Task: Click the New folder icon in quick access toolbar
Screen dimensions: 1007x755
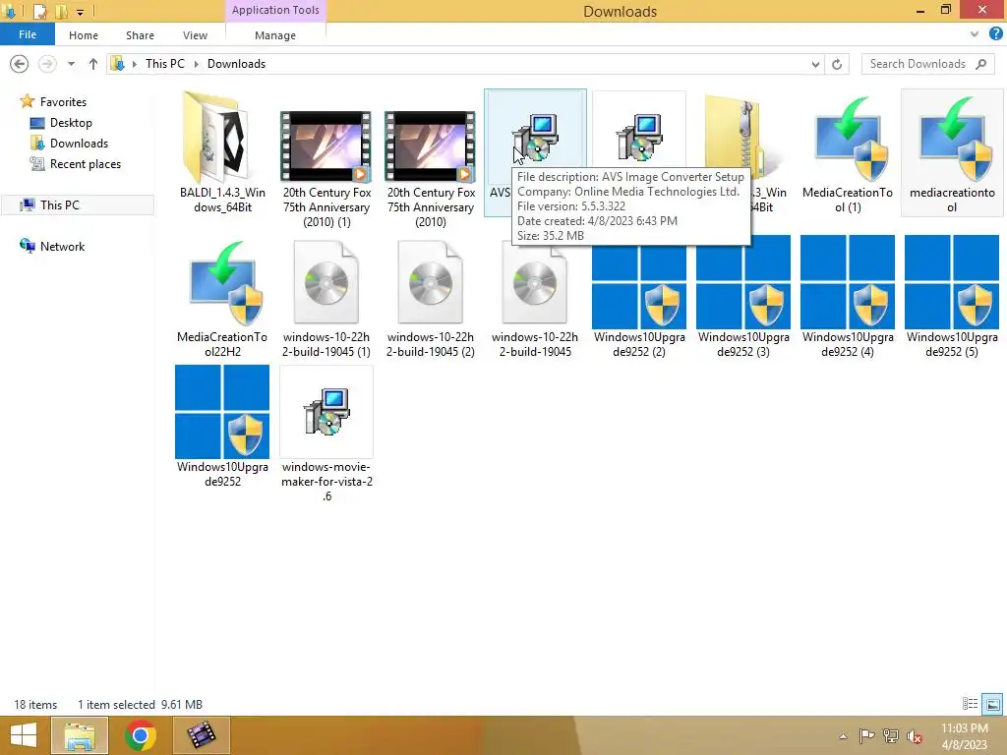Action: point(61,11)
